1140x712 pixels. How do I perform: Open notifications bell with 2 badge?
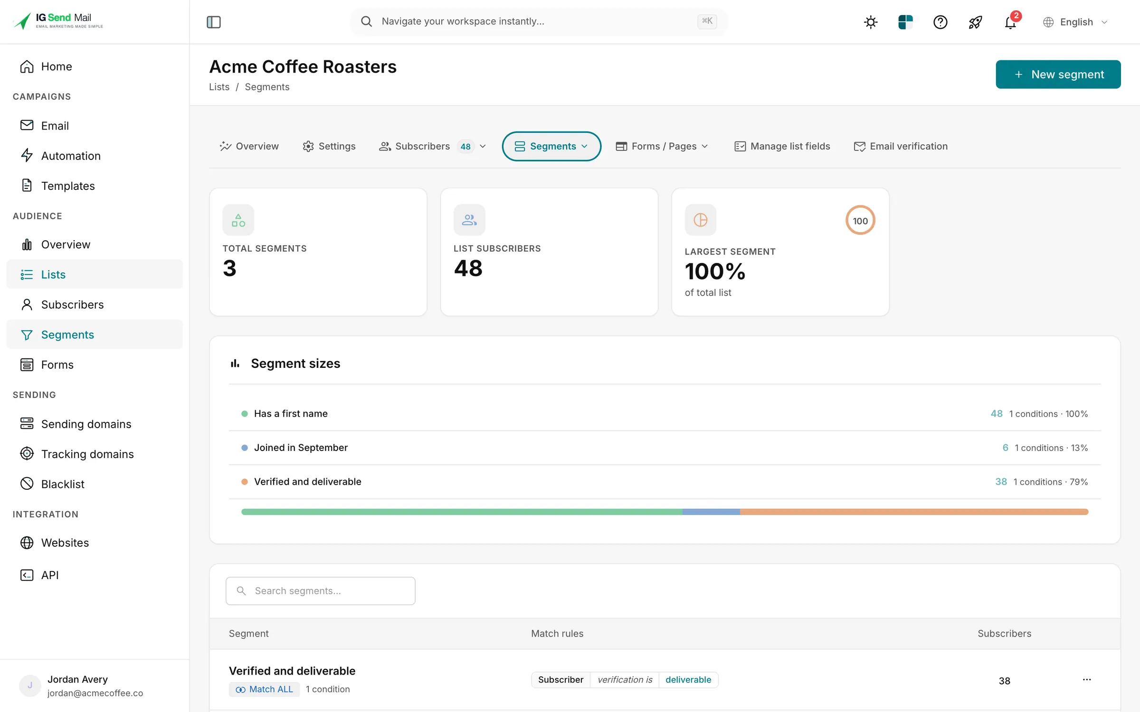click(x=1011, y=22)
